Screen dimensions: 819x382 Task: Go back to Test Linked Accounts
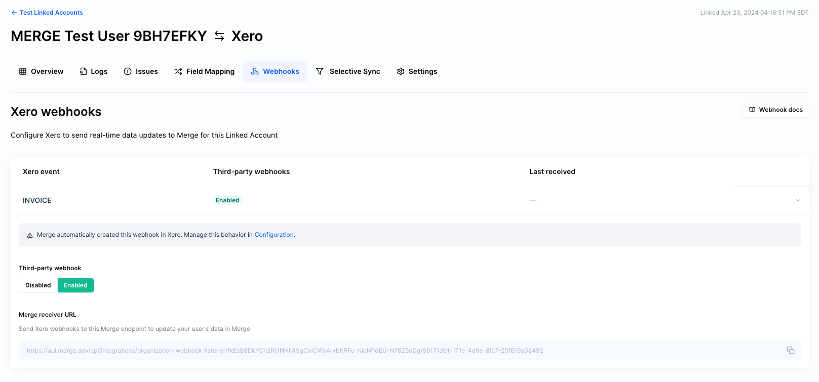tap(51, 13)
